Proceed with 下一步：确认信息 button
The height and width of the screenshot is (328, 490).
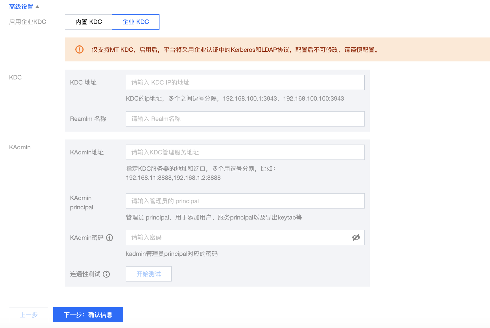coord(88,315)
